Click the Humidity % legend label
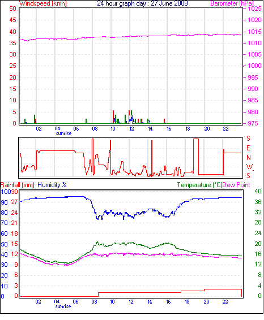This screenshot has width=264, height=320. [52, 185]
